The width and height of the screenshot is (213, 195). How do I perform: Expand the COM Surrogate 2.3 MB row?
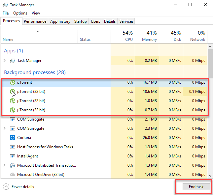click(x=5, y=128)
